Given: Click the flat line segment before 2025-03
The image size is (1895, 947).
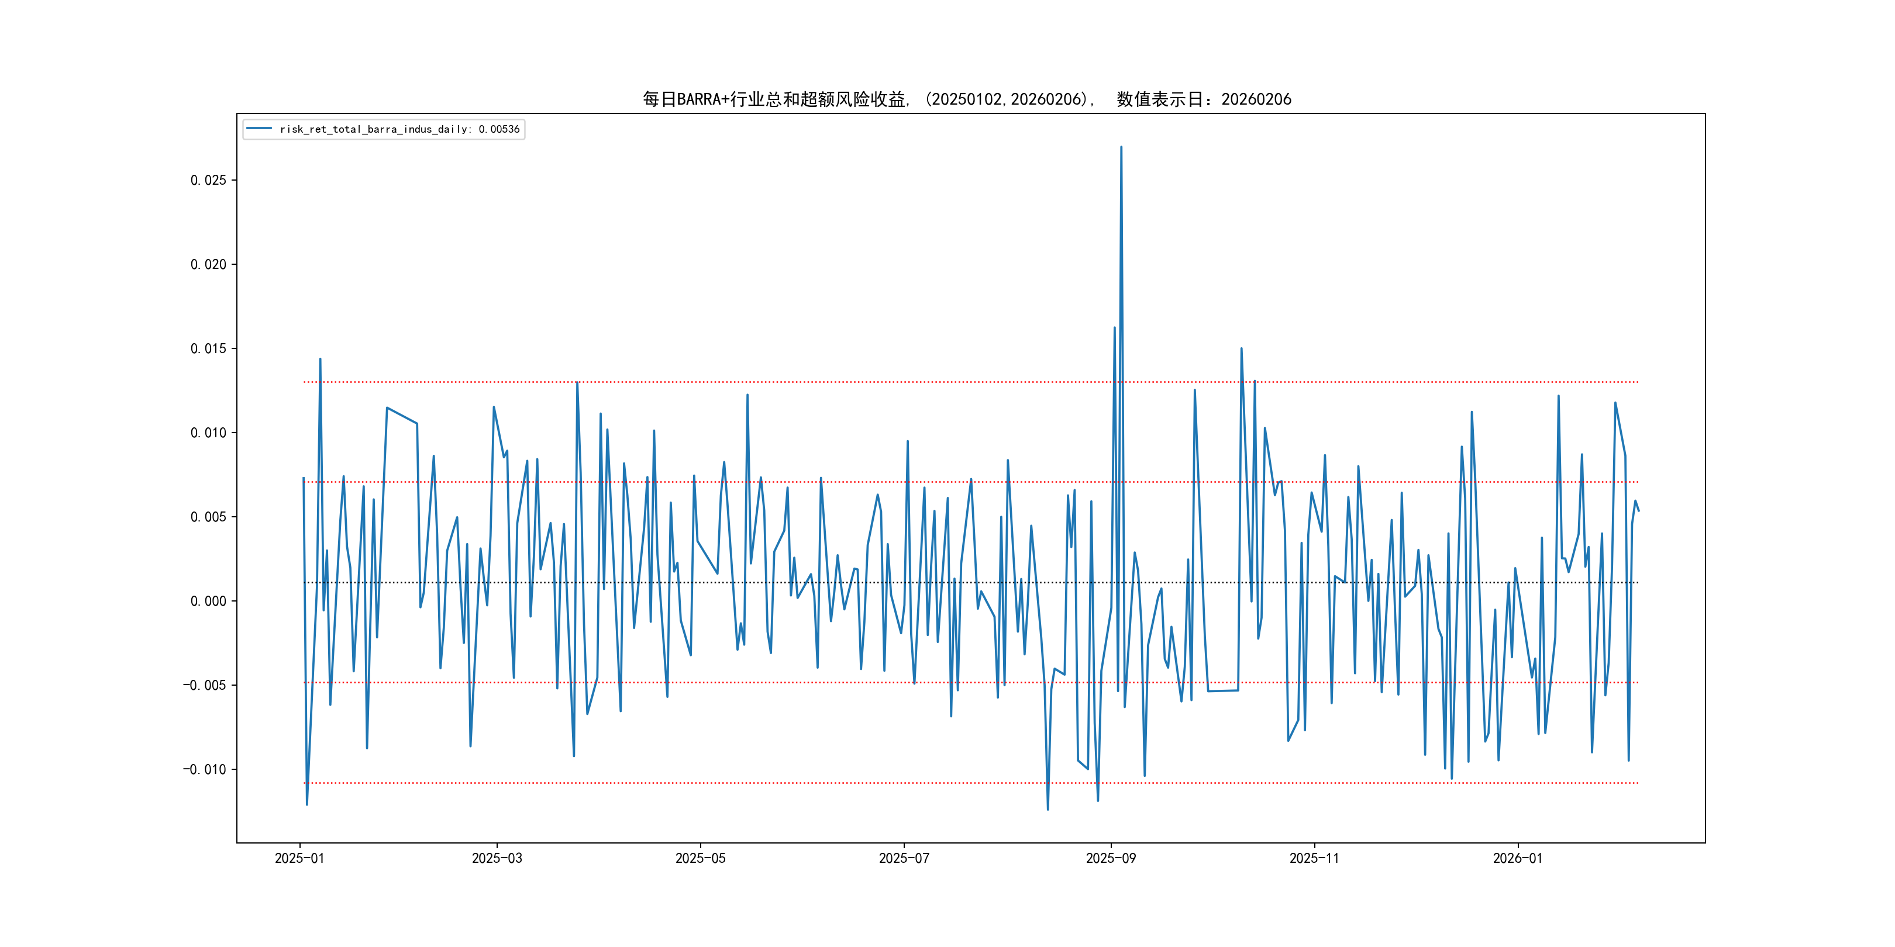Looking at the screenshot, I should pos(402,416).
